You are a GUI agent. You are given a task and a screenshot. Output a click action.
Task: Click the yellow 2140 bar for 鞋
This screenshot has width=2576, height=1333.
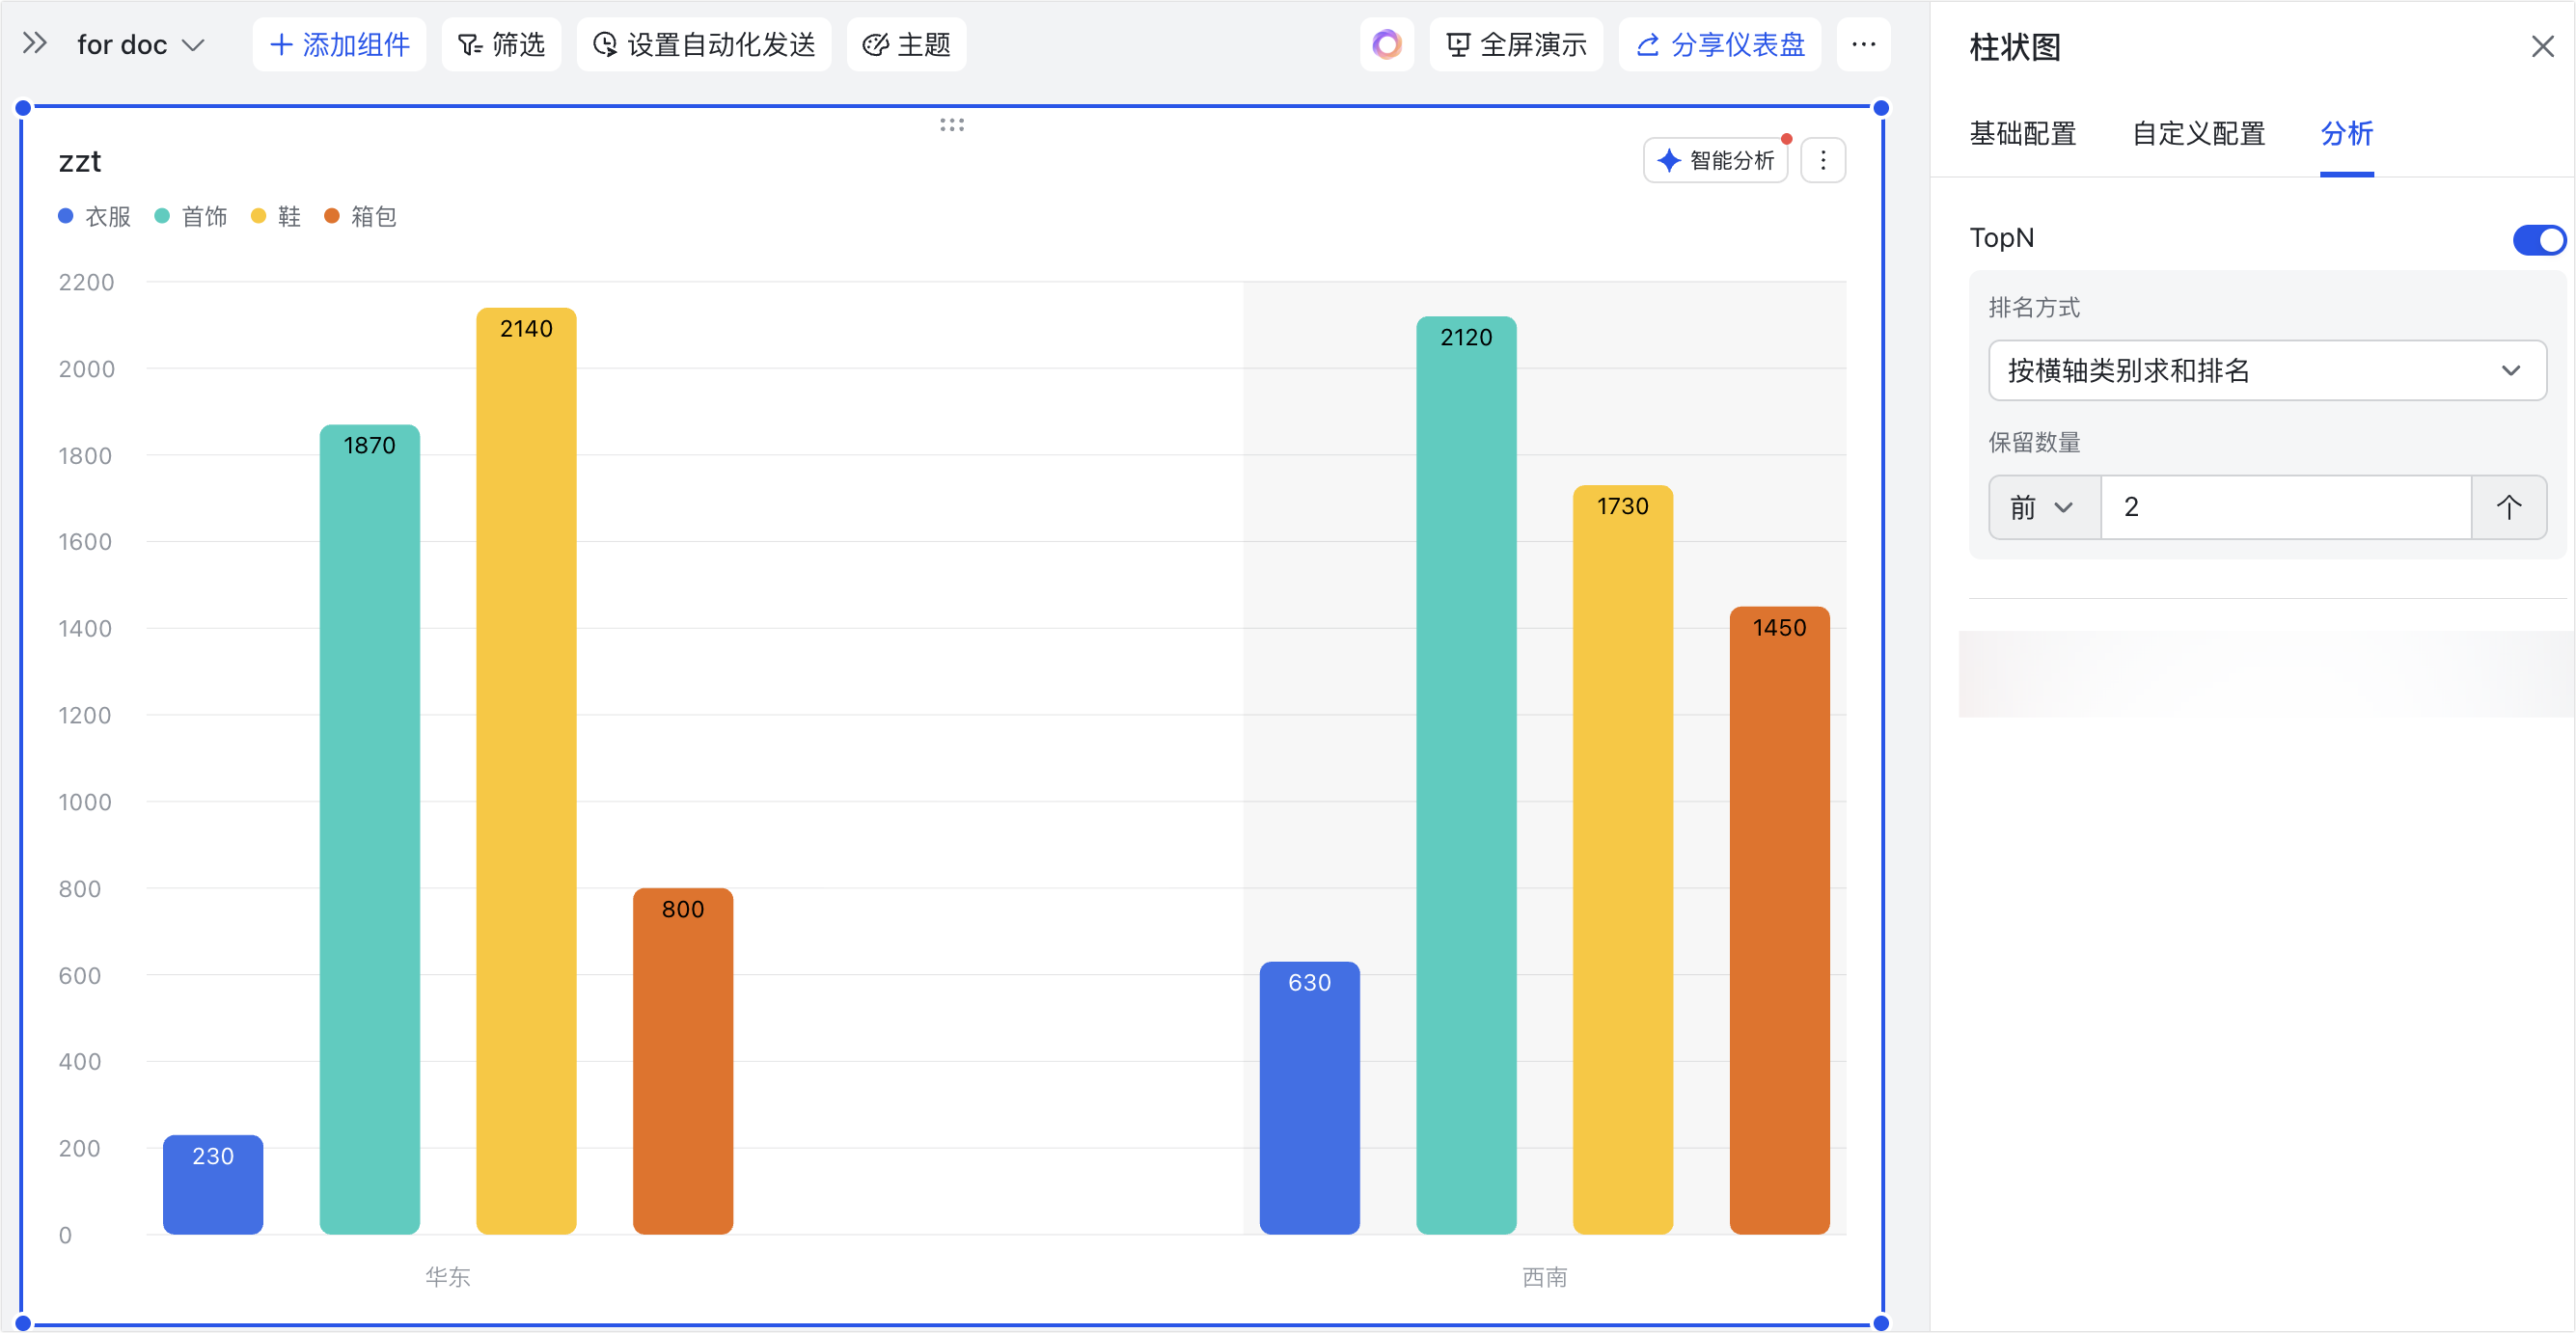pyautogui.click(x=526, y=770)
